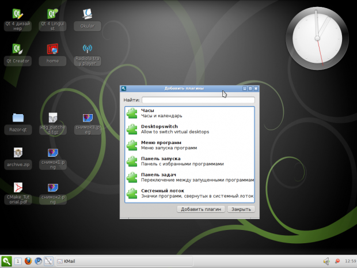Click puzzle icon beside Системный лоток

click(132, 194)
